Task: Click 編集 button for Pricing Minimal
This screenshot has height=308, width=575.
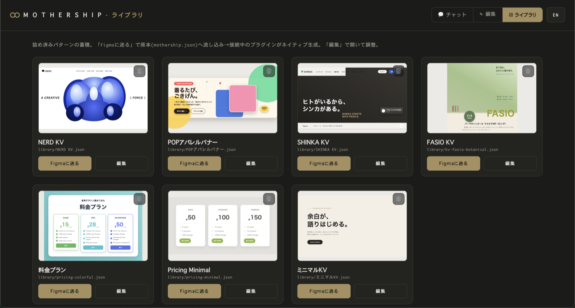Action: pyautogui.click(x=251, y=291)
